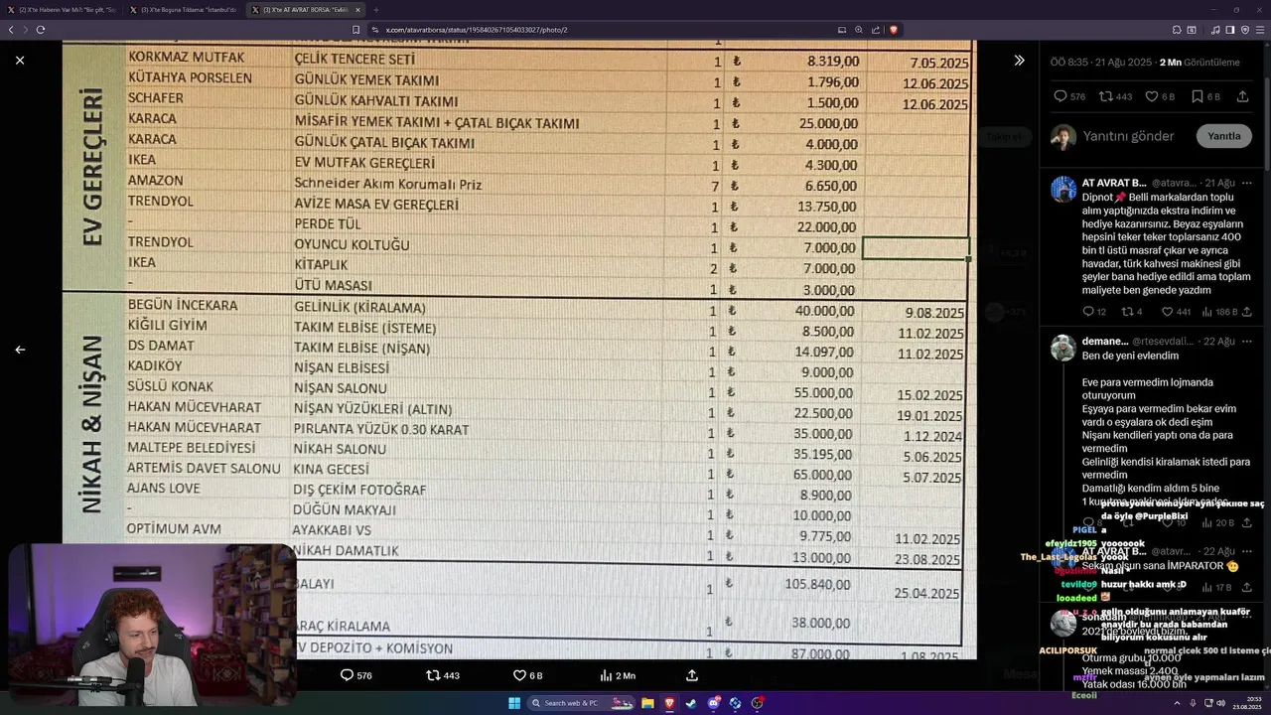This screenshot has height=715, width=1271.
Task: Go forward in the browser
Action: click(x=26, y=30)
